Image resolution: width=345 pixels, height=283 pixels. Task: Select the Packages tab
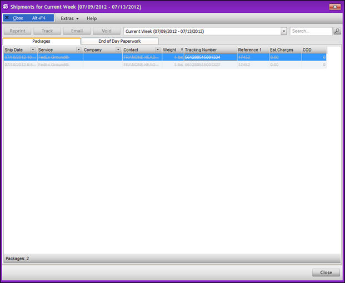(42, 41)
